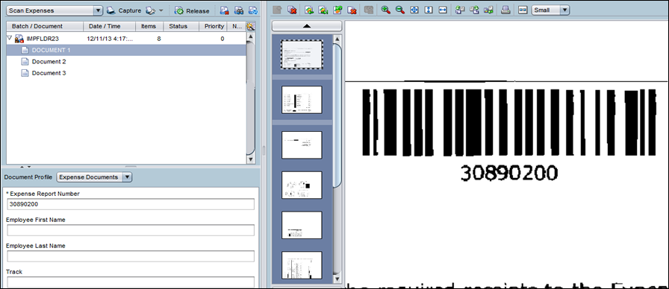The width and height of the screenshot is (669, 289).
Task: Click the flip page icon
Action: click(x=488, y=10)
